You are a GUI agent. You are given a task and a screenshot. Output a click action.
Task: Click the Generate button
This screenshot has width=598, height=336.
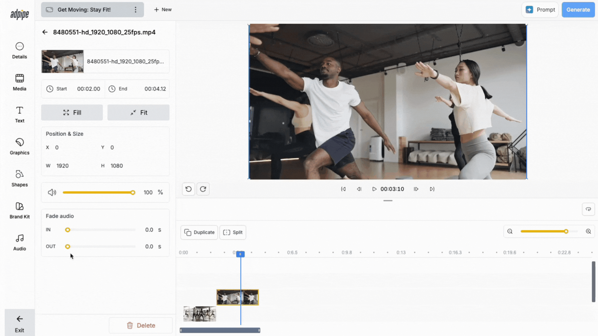(578, 10)
